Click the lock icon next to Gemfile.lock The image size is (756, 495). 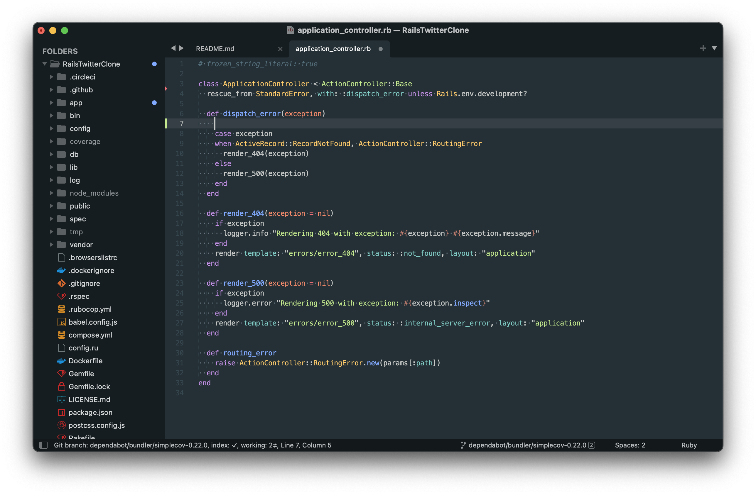point(61,386)
